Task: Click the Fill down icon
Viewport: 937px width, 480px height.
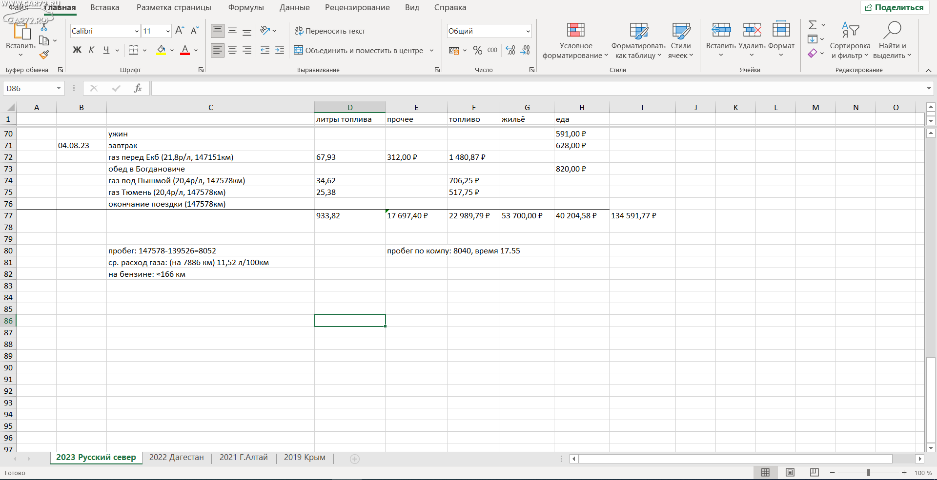Action: pyautogui.click(x=813, y=39)
